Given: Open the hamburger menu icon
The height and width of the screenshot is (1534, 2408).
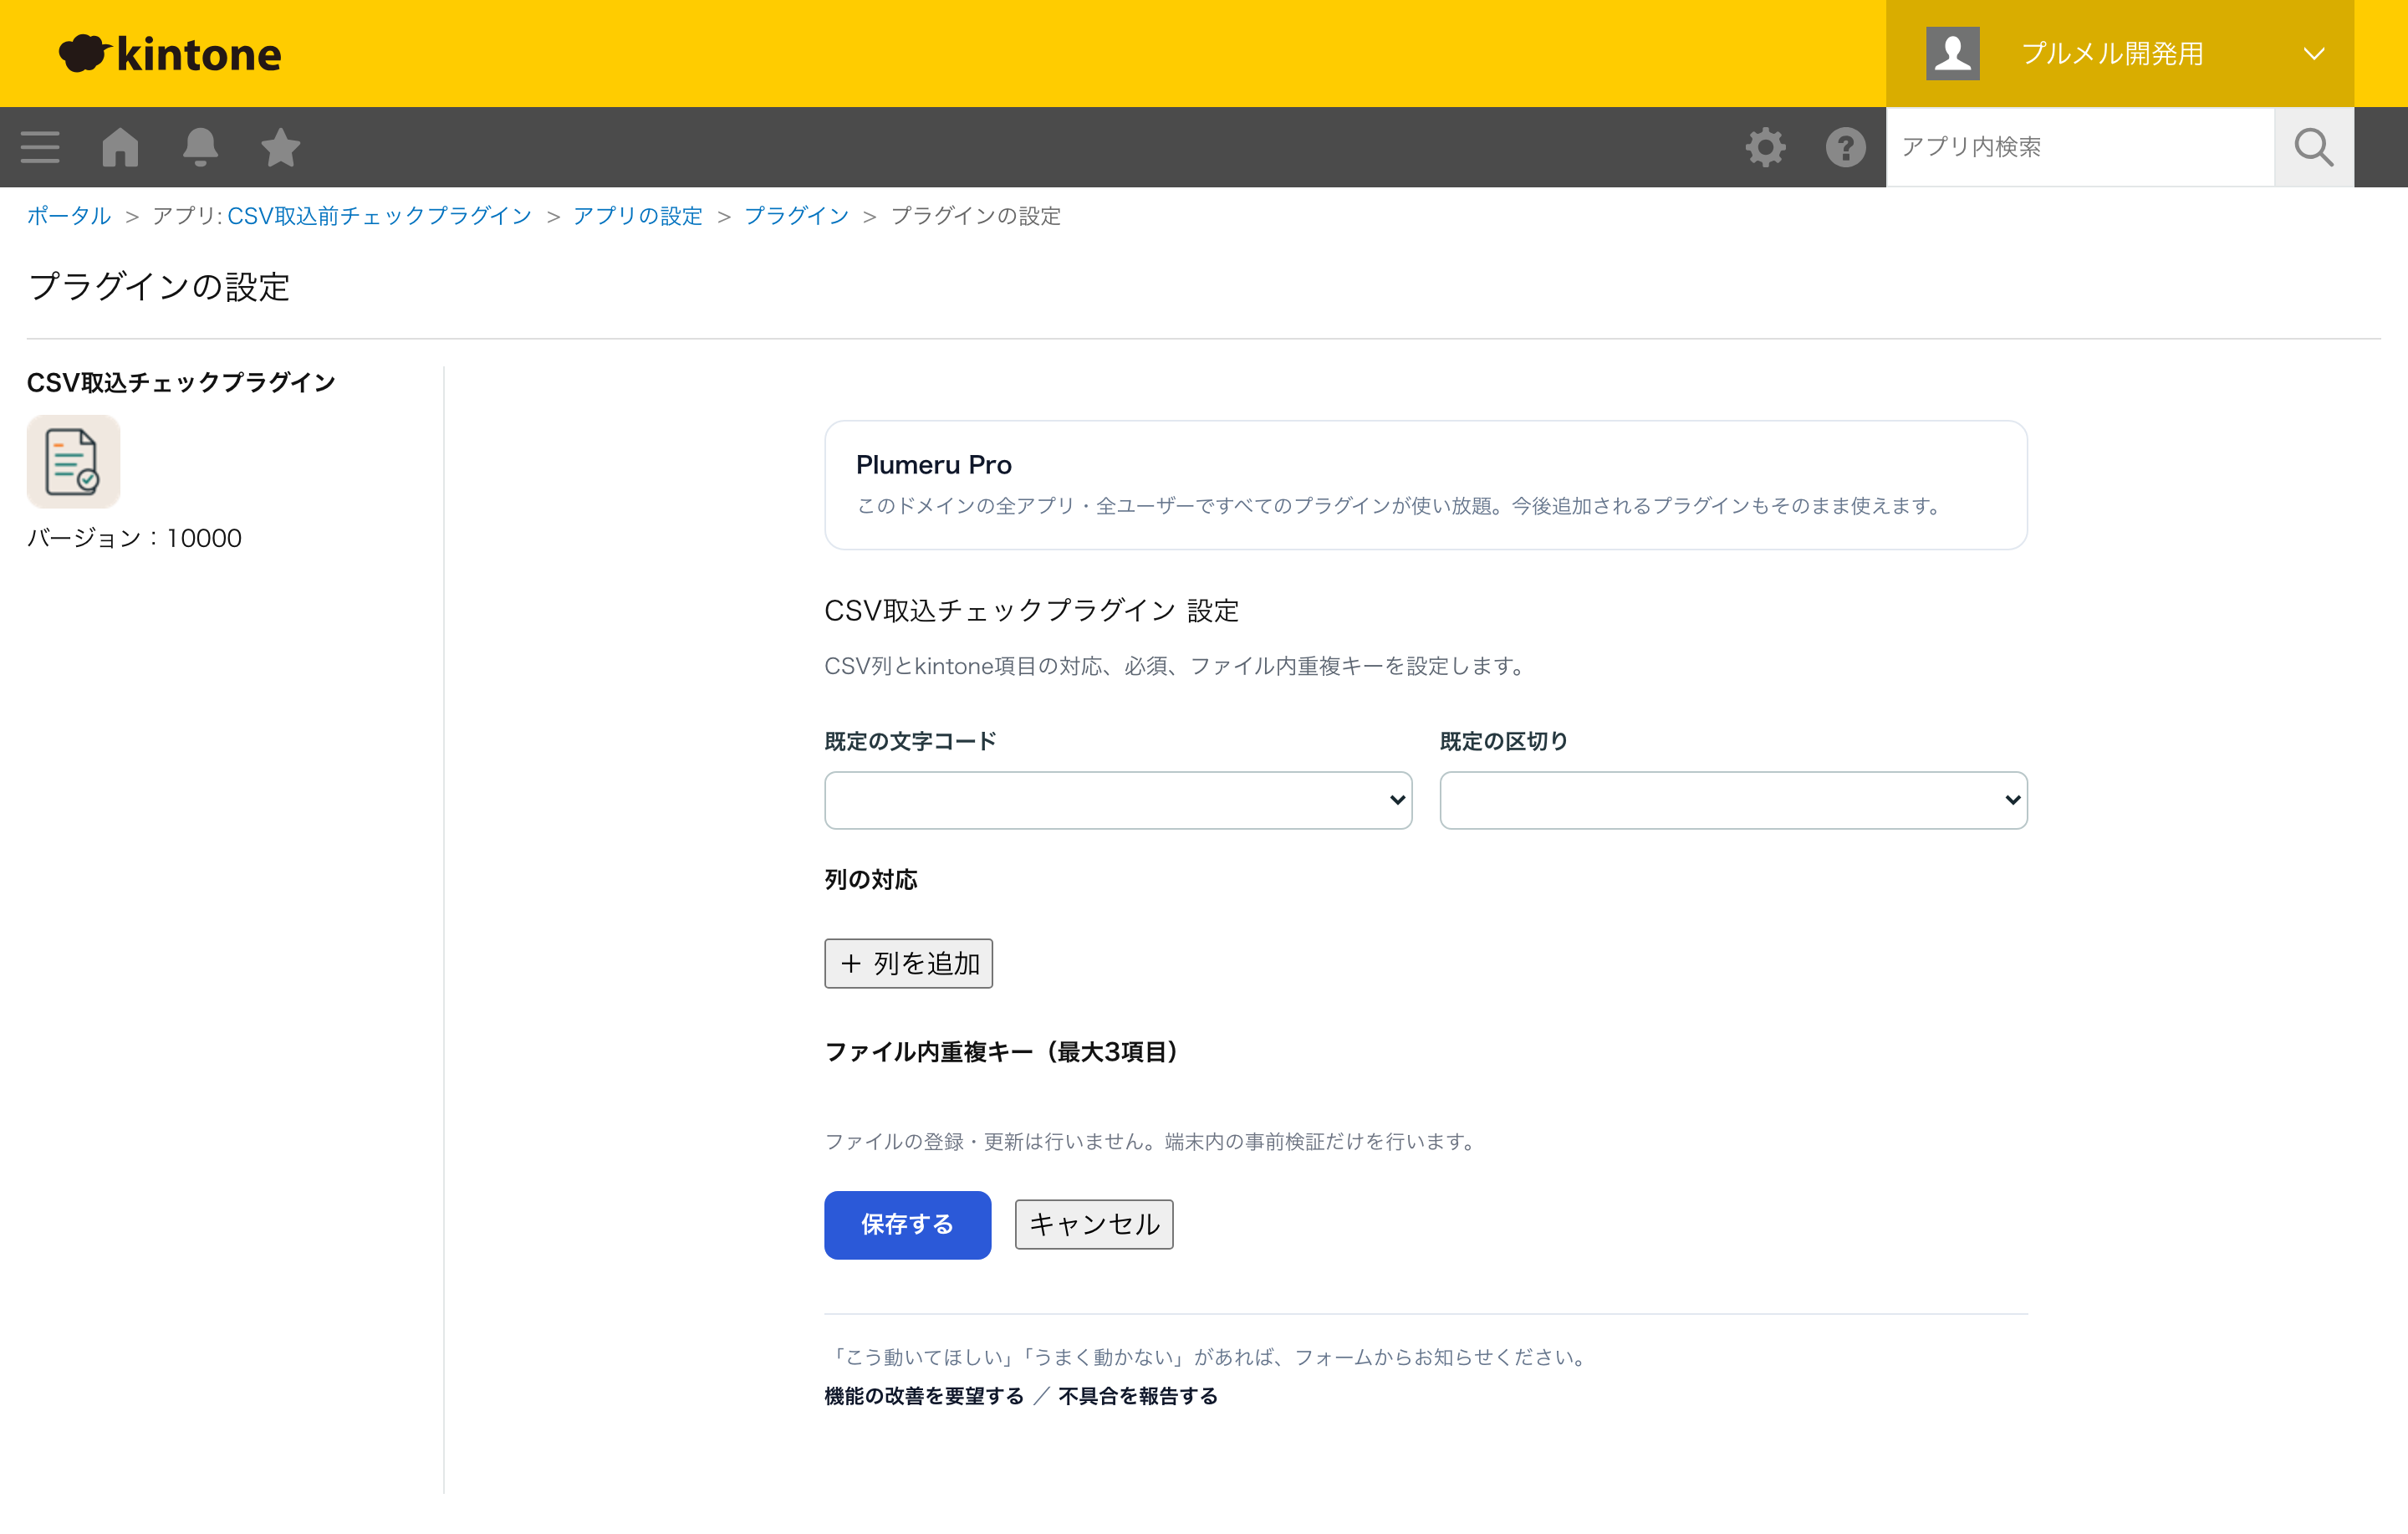Looking at the screenshot, I should point(40,147).
